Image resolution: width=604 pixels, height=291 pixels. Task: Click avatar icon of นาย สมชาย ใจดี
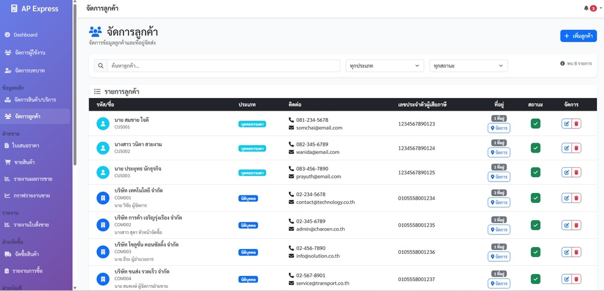pyautogui.click(x=103, y=124)
